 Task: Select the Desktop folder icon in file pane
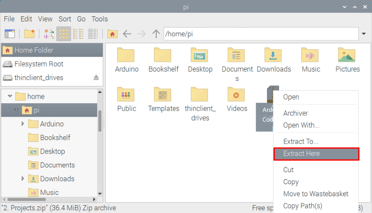[199, 55]
